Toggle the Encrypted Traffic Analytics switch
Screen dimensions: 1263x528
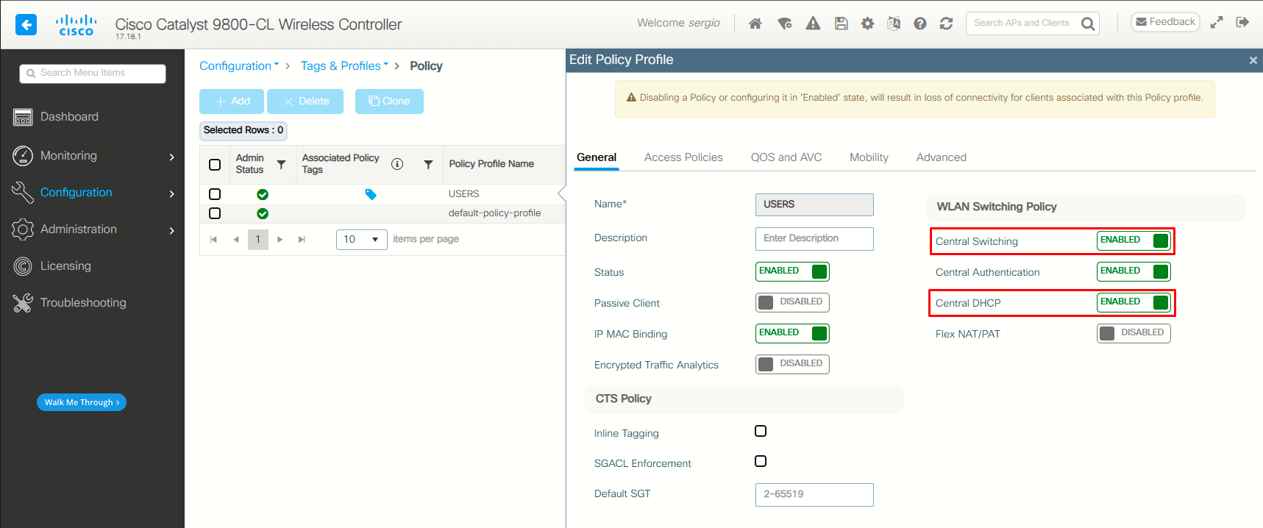tap(792, 364)
